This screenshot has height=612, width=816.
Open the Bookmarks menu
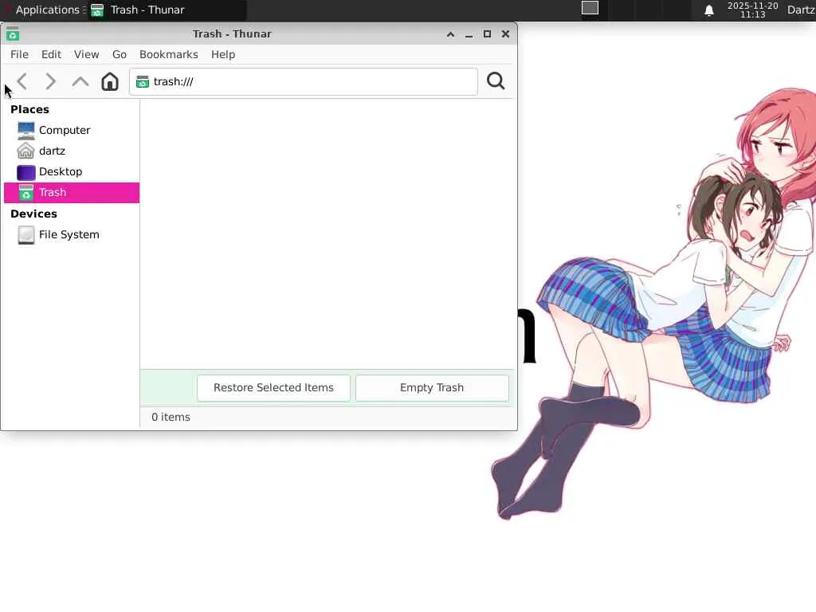pos(169,55)
